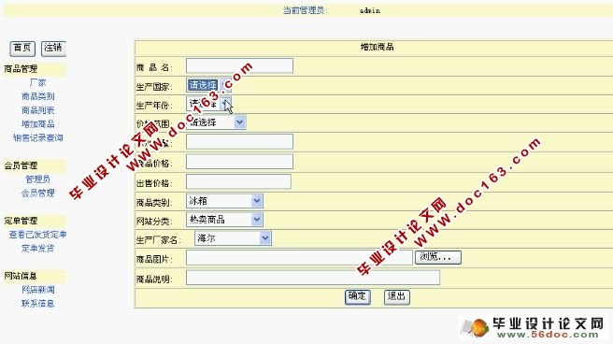Open the 联系信息 link
Viewport: 613px width, 344px height.
click(37, 304)
